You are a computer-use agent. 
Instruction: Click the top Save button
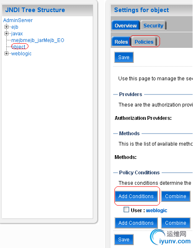[124, 57]
